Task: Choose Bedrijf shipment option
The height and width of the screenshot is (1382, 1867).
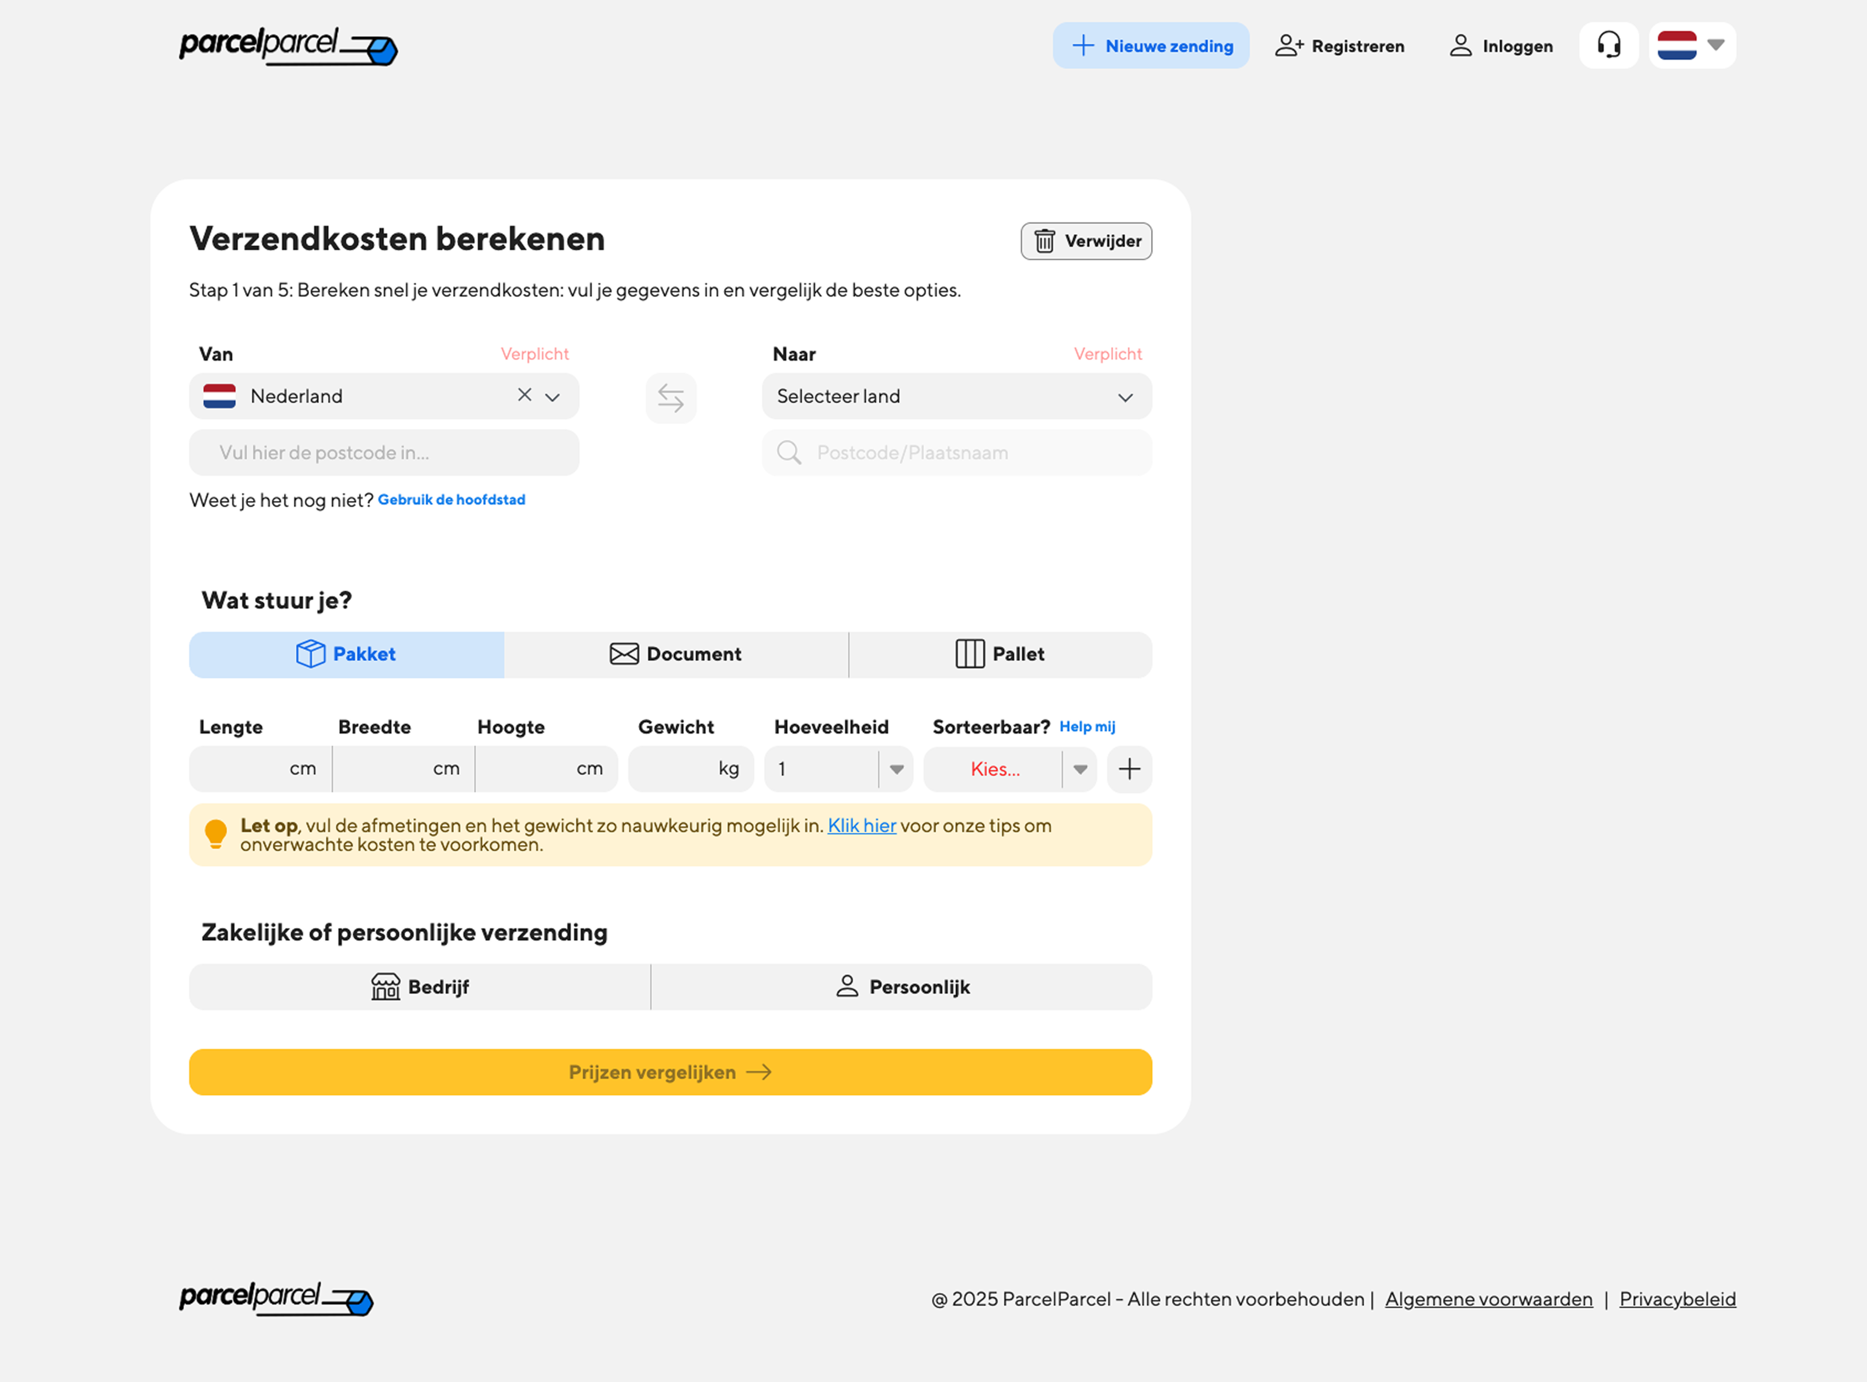Action: coord(420,987)
